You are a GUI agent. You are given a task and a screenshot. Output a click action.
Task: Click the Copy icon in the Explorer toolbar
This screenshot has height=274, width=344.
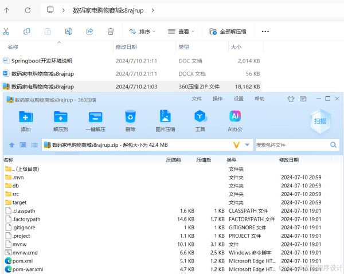click(27, 32)
